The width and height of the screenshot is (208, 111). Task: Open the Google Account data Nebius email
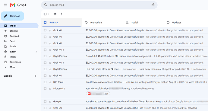coord(124,101)
